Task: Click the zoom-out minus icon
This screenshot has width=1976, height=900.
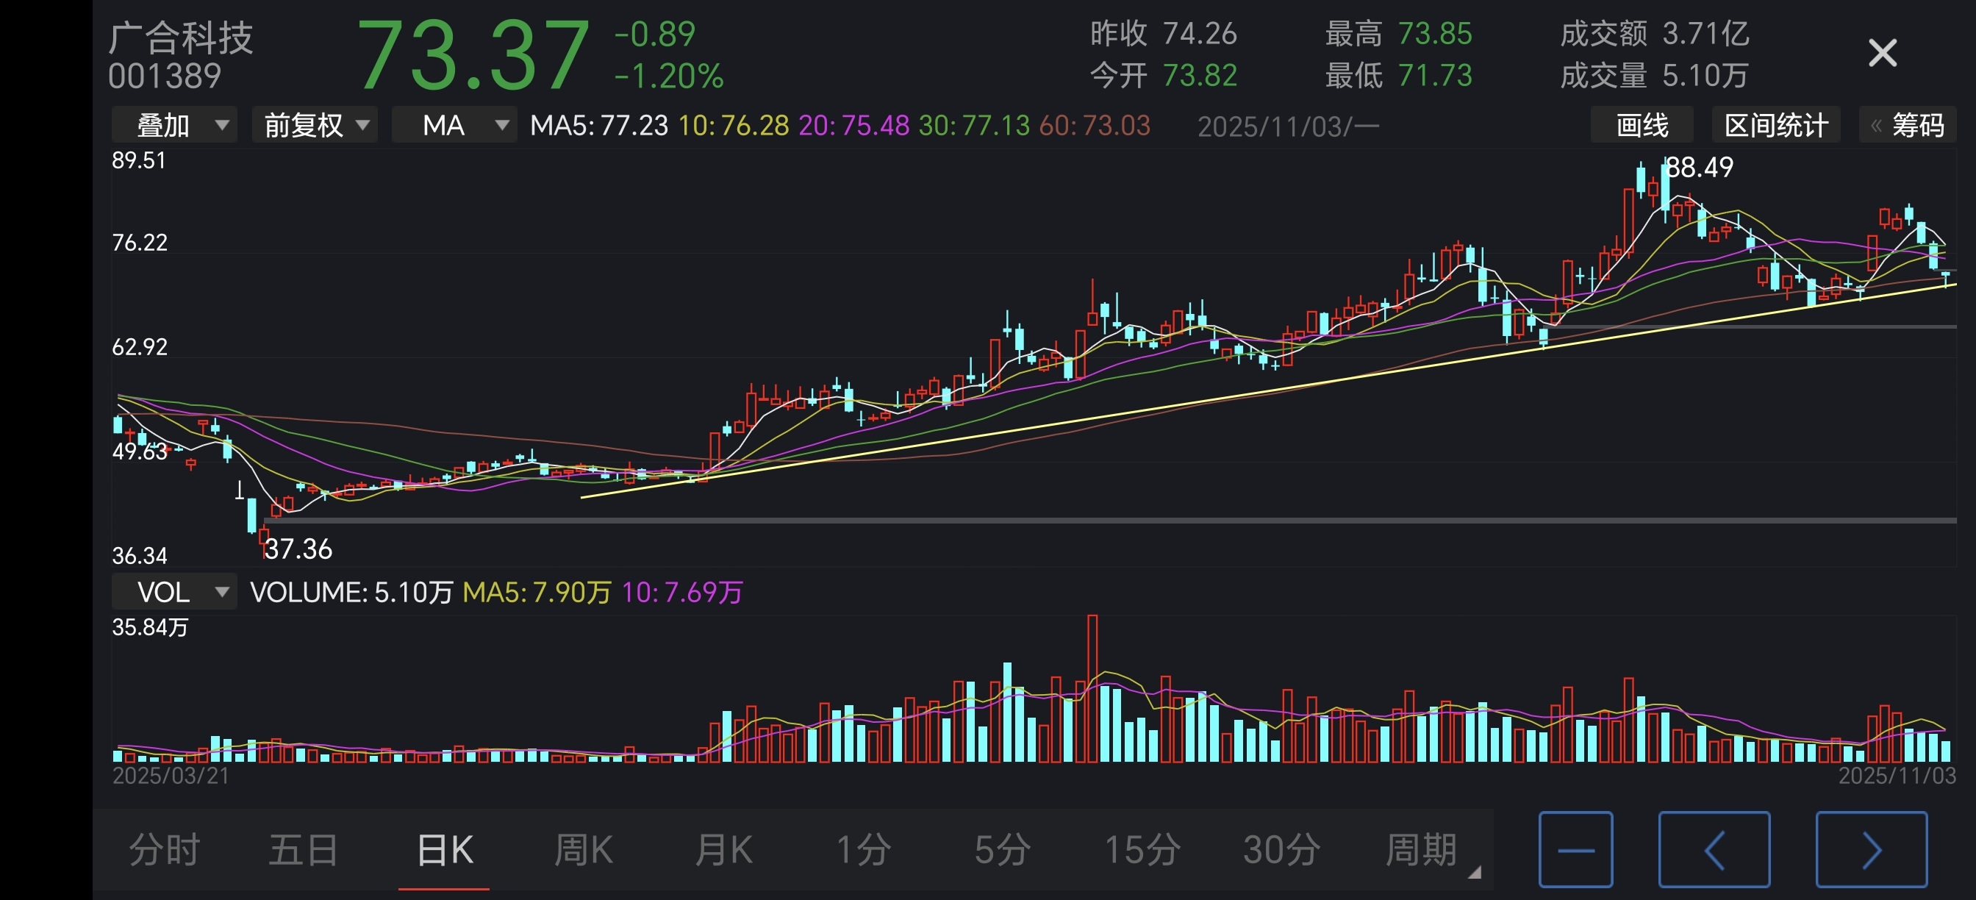Action: click(x=1575, y=849)
